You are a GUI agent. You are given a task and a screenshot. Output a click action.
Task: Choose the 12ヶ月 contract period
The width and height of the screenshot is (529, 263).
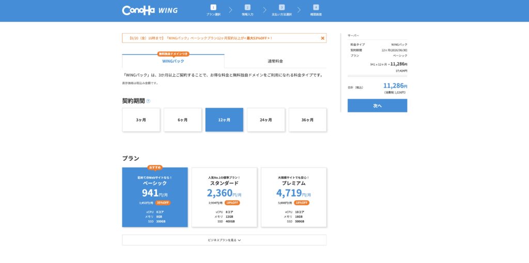tap(224, 120)
